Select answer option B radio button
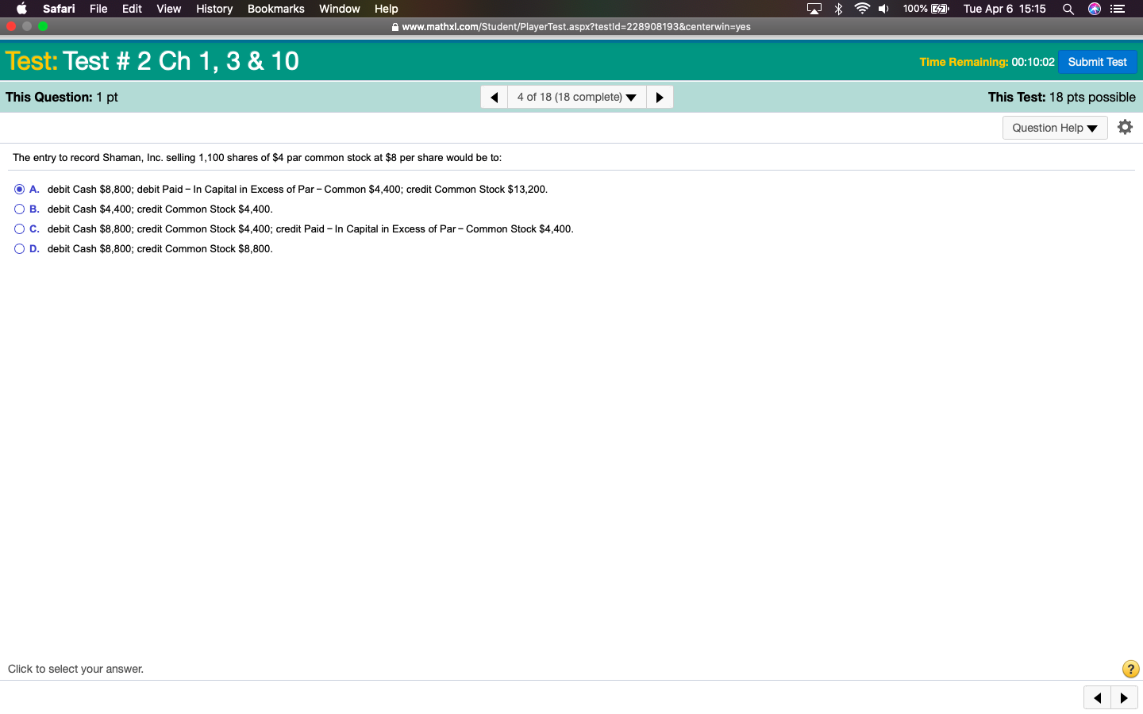This screenshot has width=1143, height=714. tap(19, 209)
